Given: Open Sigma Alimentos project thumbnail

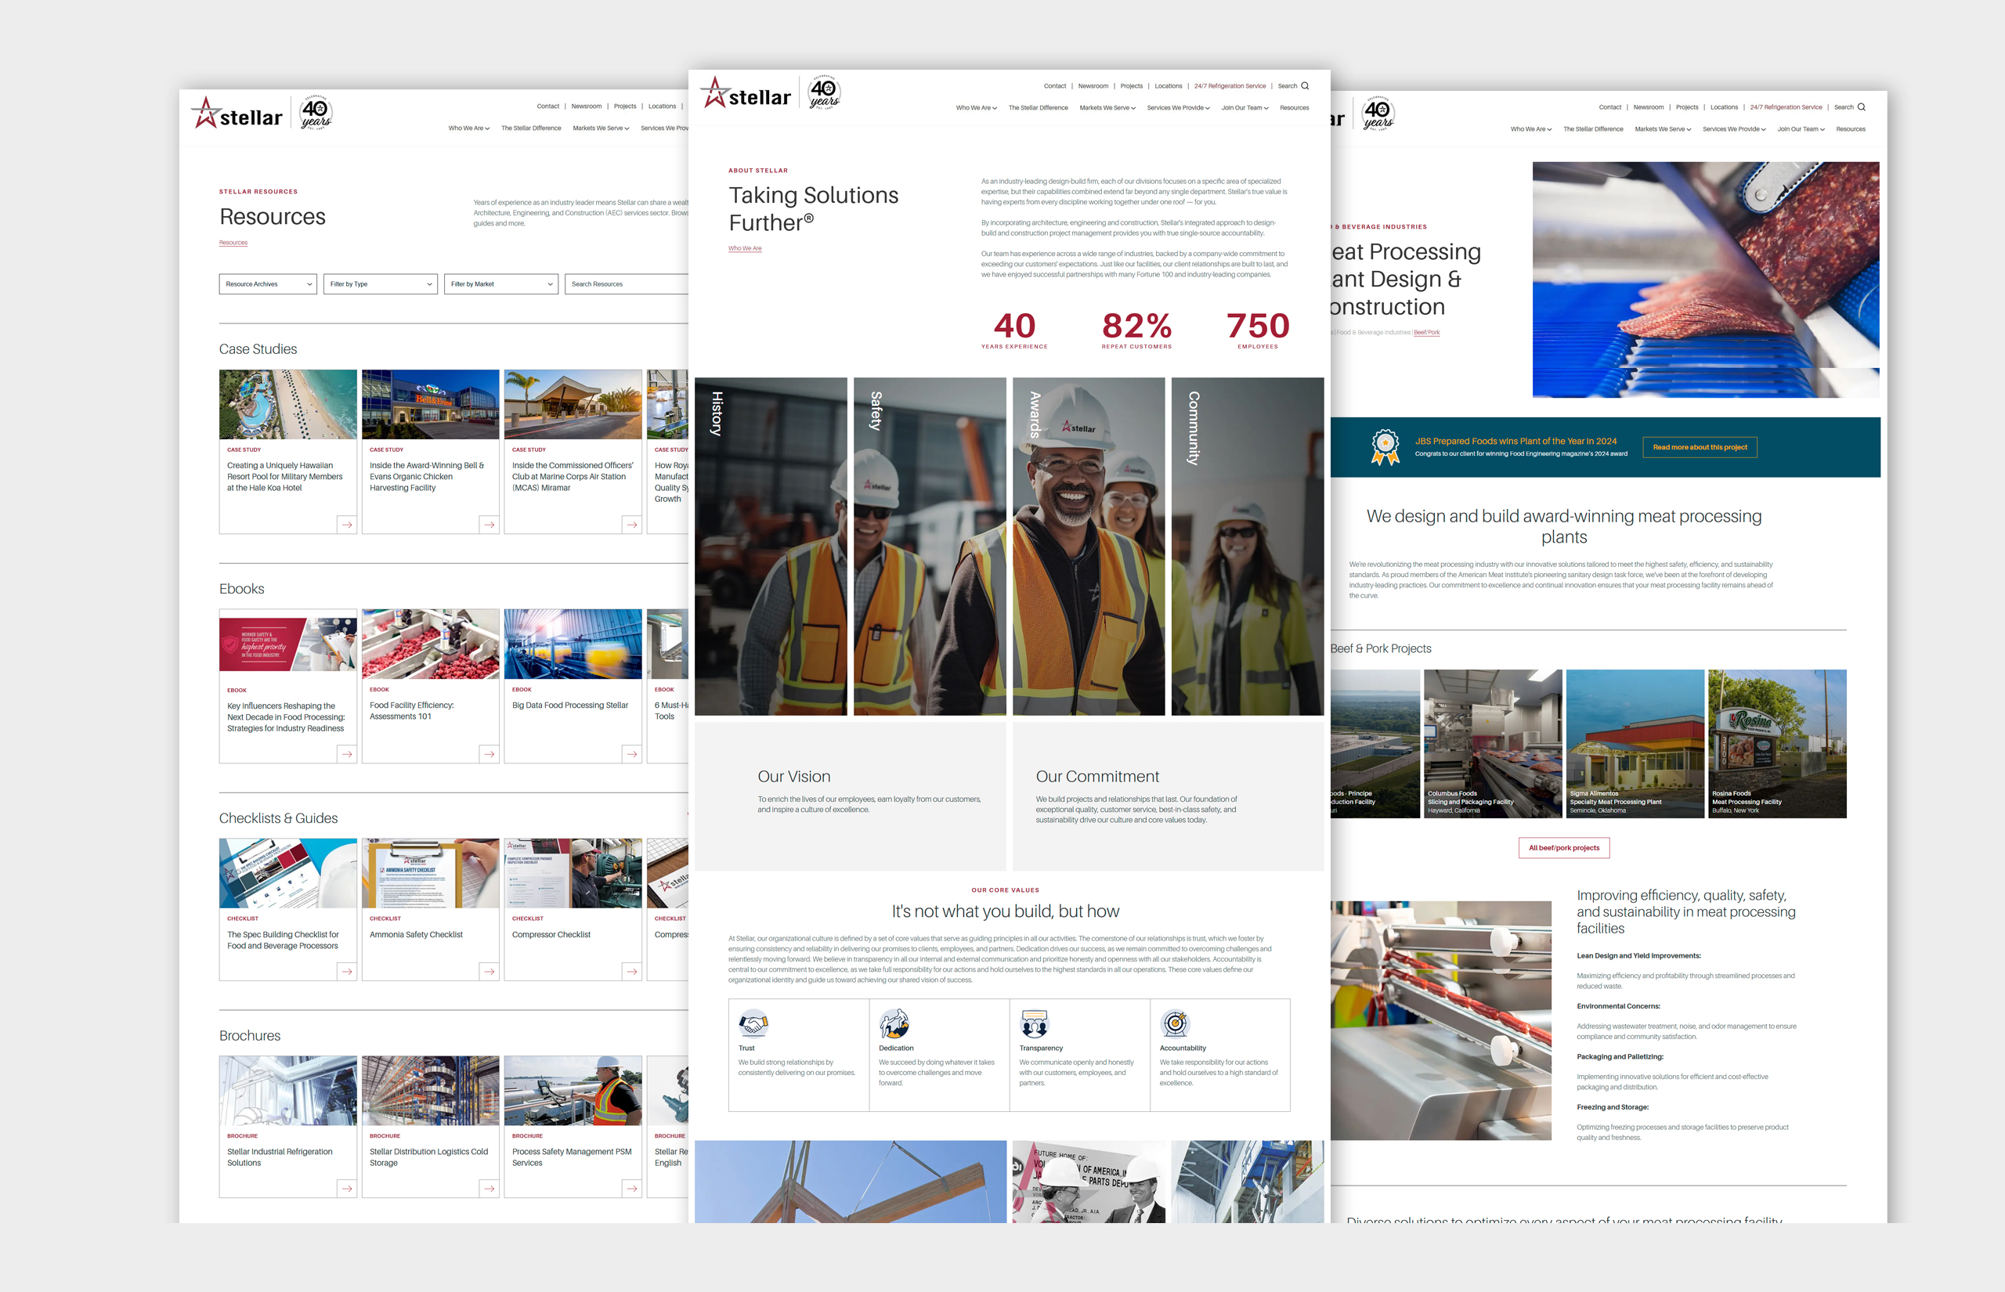Looking at the screenshot, I should 1635,743.
